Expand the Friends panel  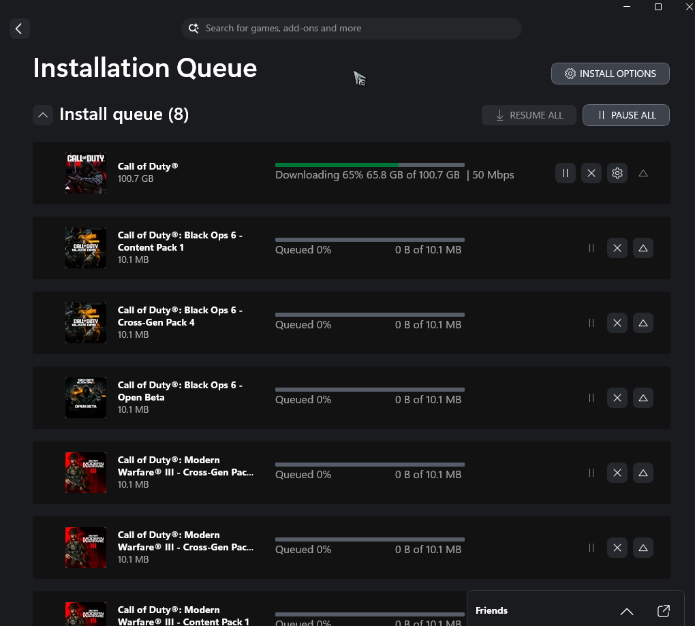626,611
